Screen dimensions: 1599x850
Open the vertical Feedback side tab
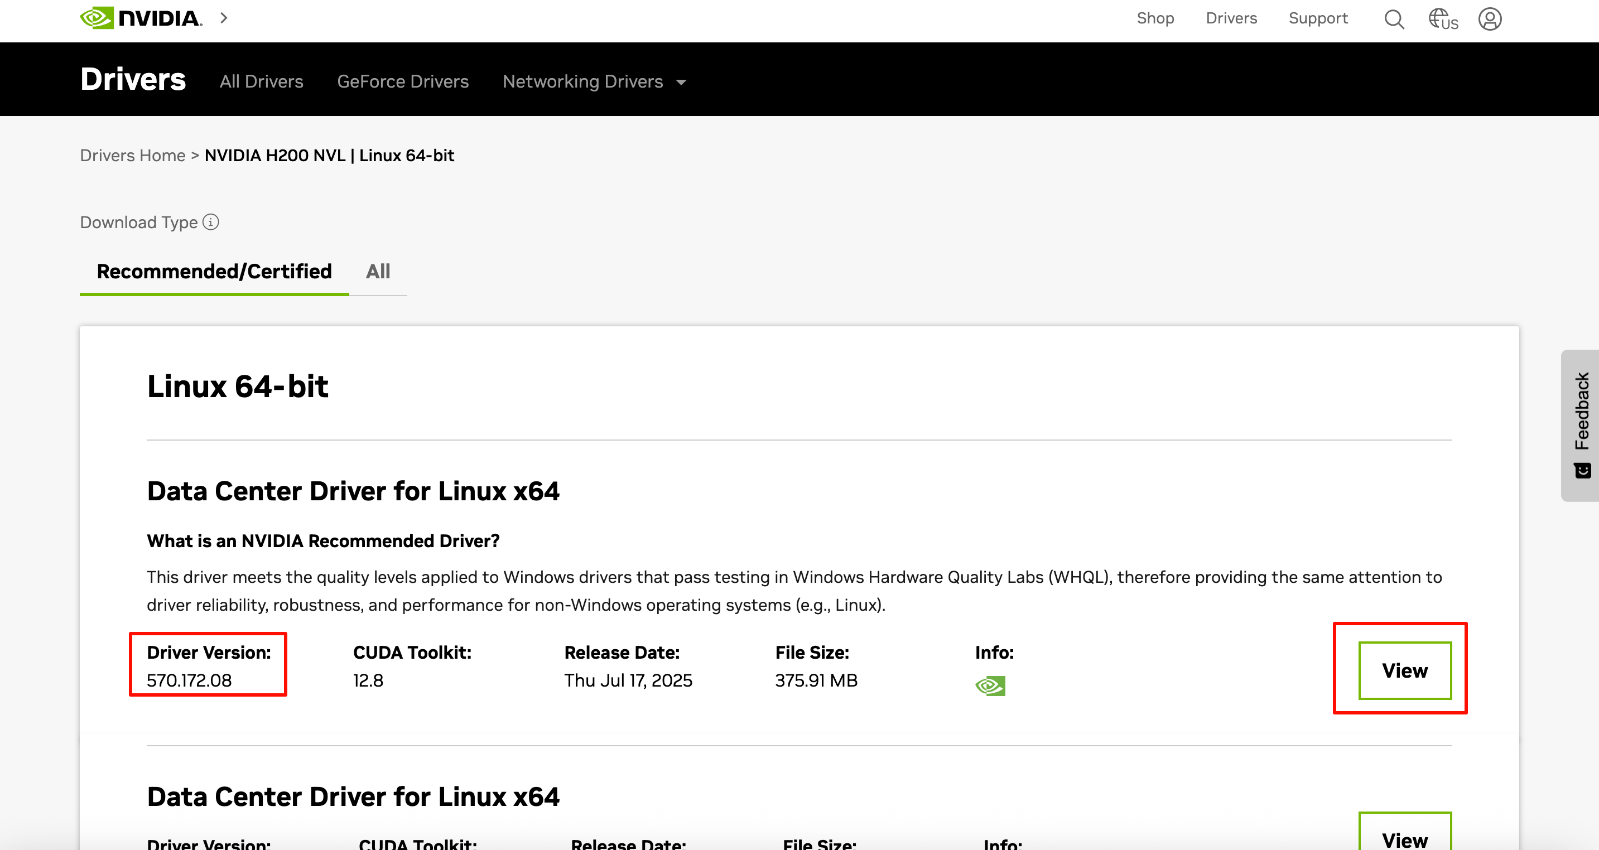tap(1581, 412)
